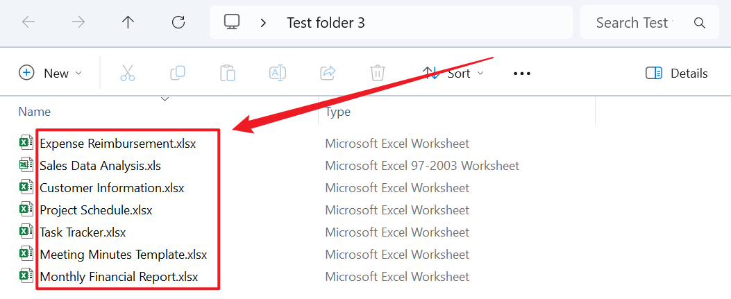Select Task Tracker.xlsx file

[83, 232]
